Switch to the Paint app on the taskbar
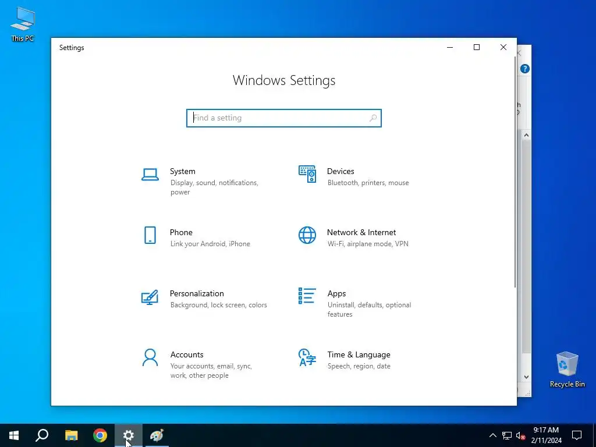This screenshot has width=596, height=447. (x=157, y=435)
